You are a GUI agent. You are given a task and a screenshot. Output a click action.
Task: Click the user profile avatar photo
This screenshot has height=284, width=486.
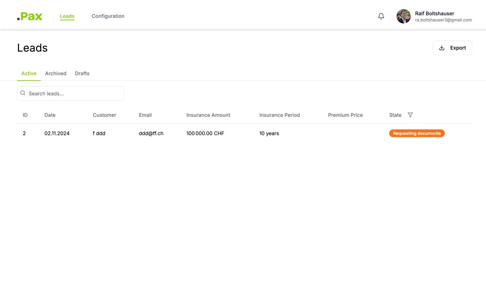point(403,16)
